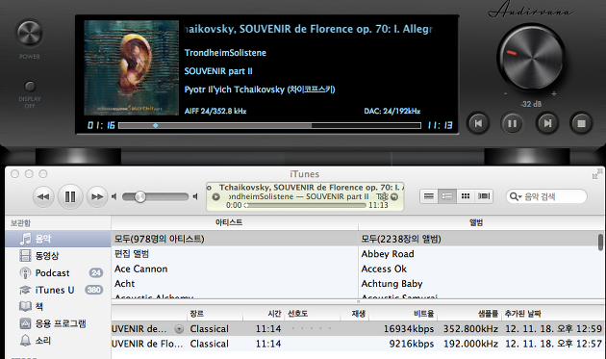Sort tracks by 장르 column

coord(215,314)
